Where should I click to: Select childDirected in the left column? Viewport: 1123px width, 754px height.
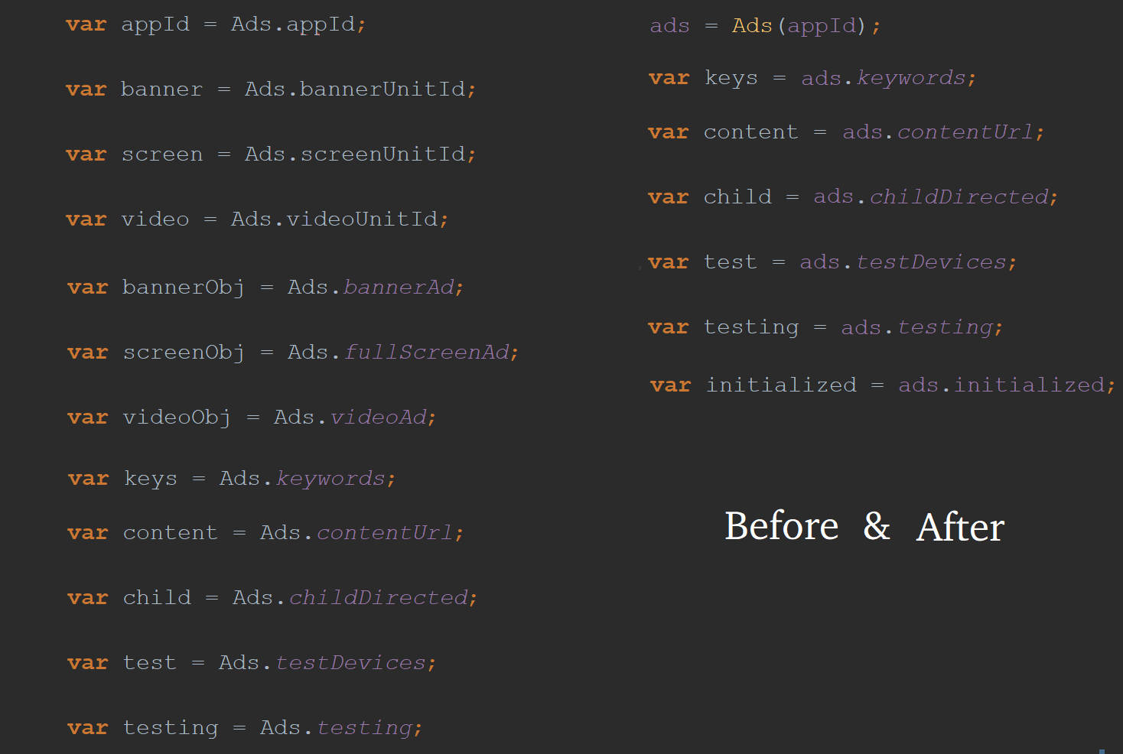[378, 598]
